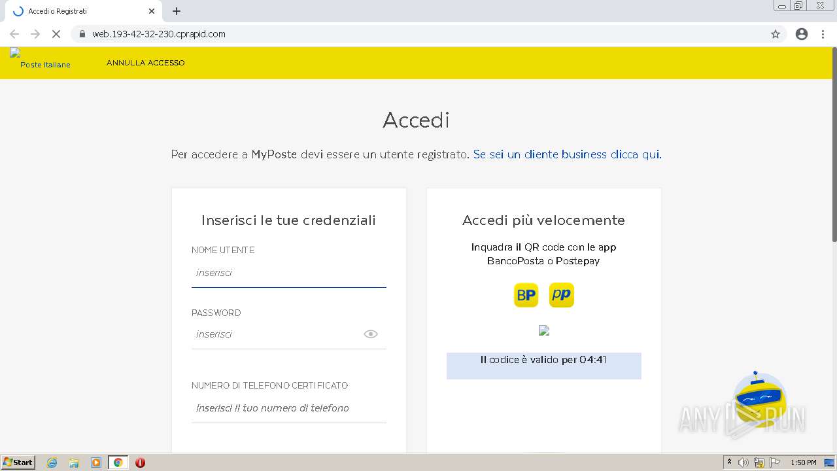The image size is (837, 471).
Task: Focus the certified phone number field
Action: [x=289, y=408]
